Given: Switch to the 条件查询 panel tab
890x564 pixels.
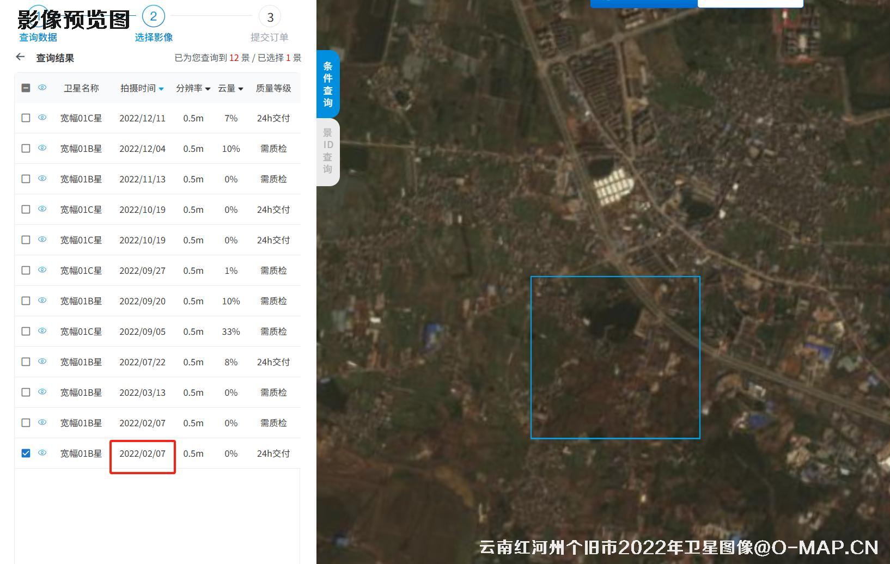Looking at the screenshot, I should pos(327,84).
